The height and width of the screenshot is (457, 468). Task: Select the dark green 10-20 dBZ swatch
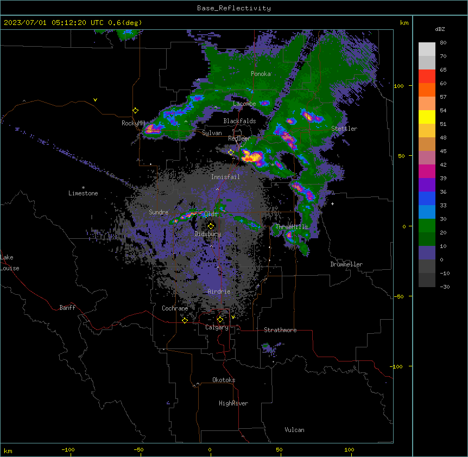coord(427,239)
